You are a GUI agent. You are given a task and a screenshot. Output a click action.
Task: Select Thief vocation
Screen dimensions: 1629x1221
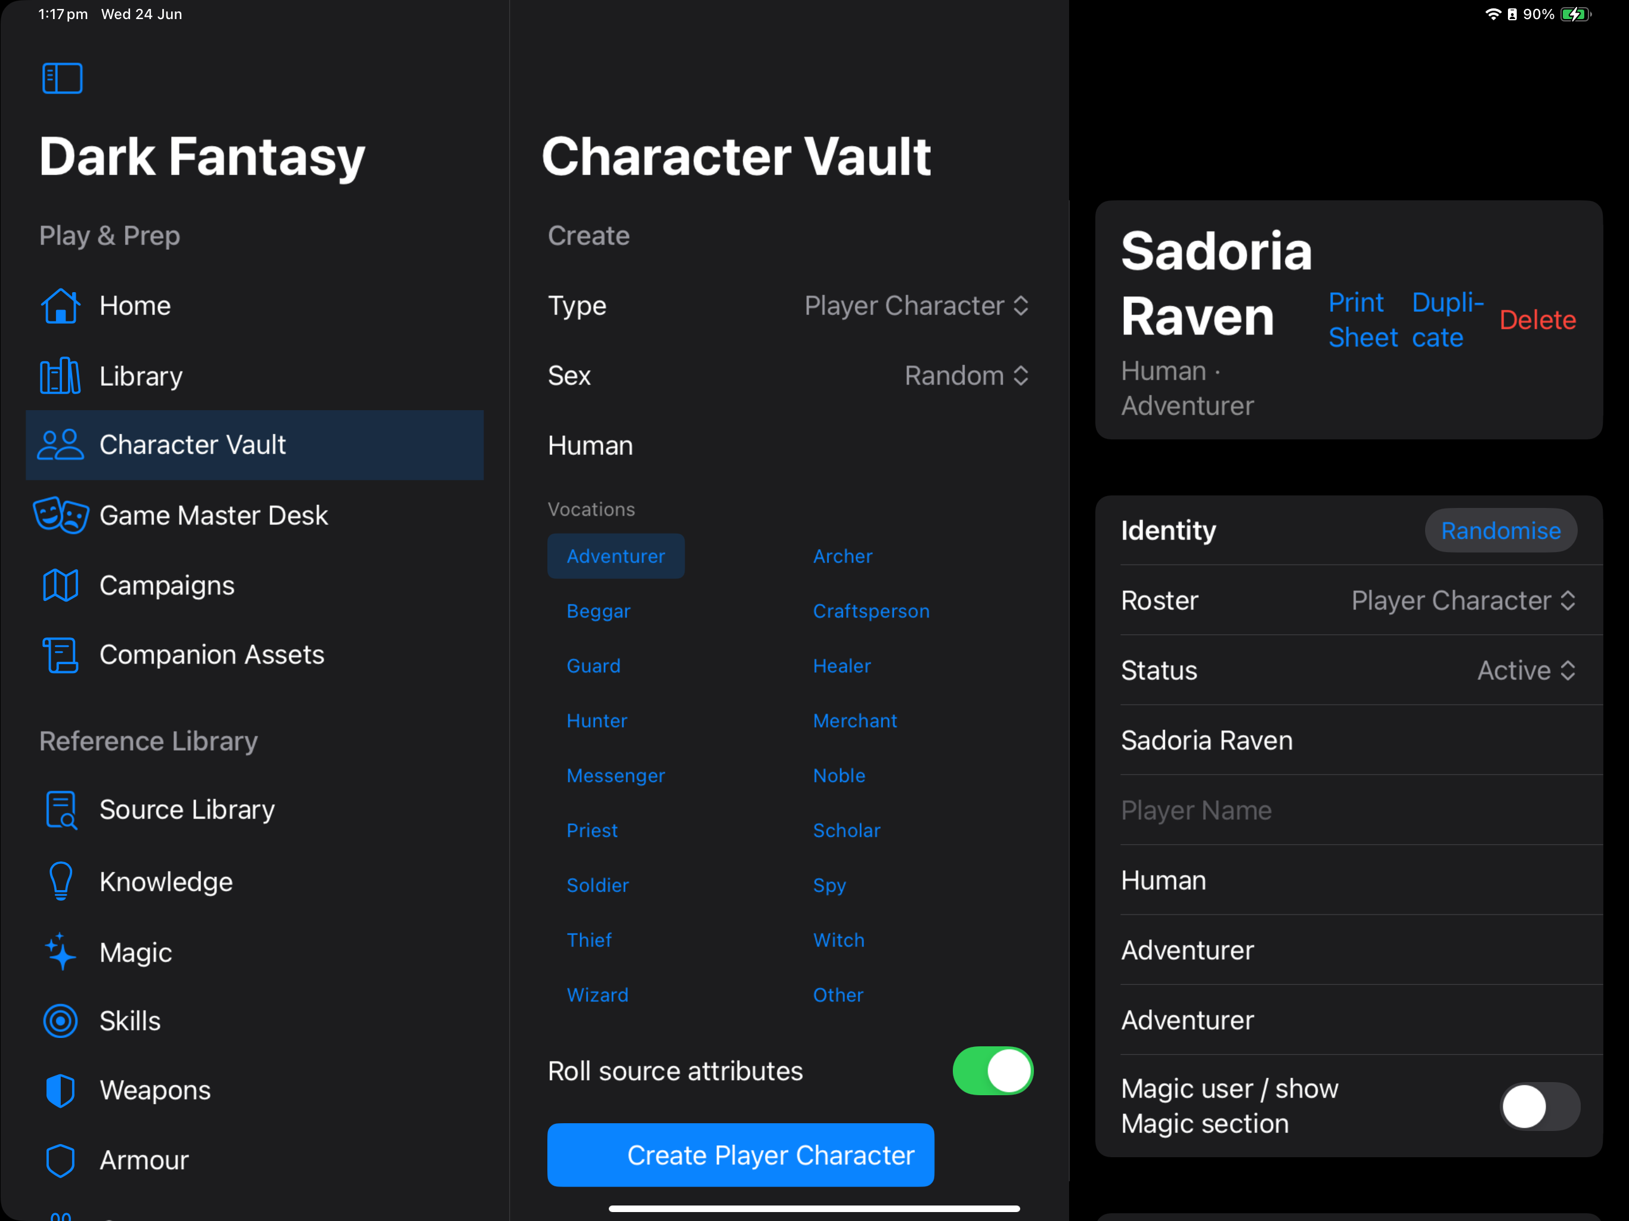coord(589,940)
